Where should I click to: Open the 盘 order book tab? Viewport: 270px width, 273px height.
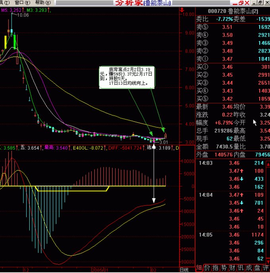[x=257, y=268]
